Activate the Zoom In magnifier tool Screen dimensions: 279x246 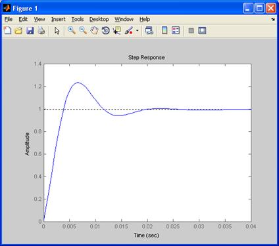click(x=72, y=30)
